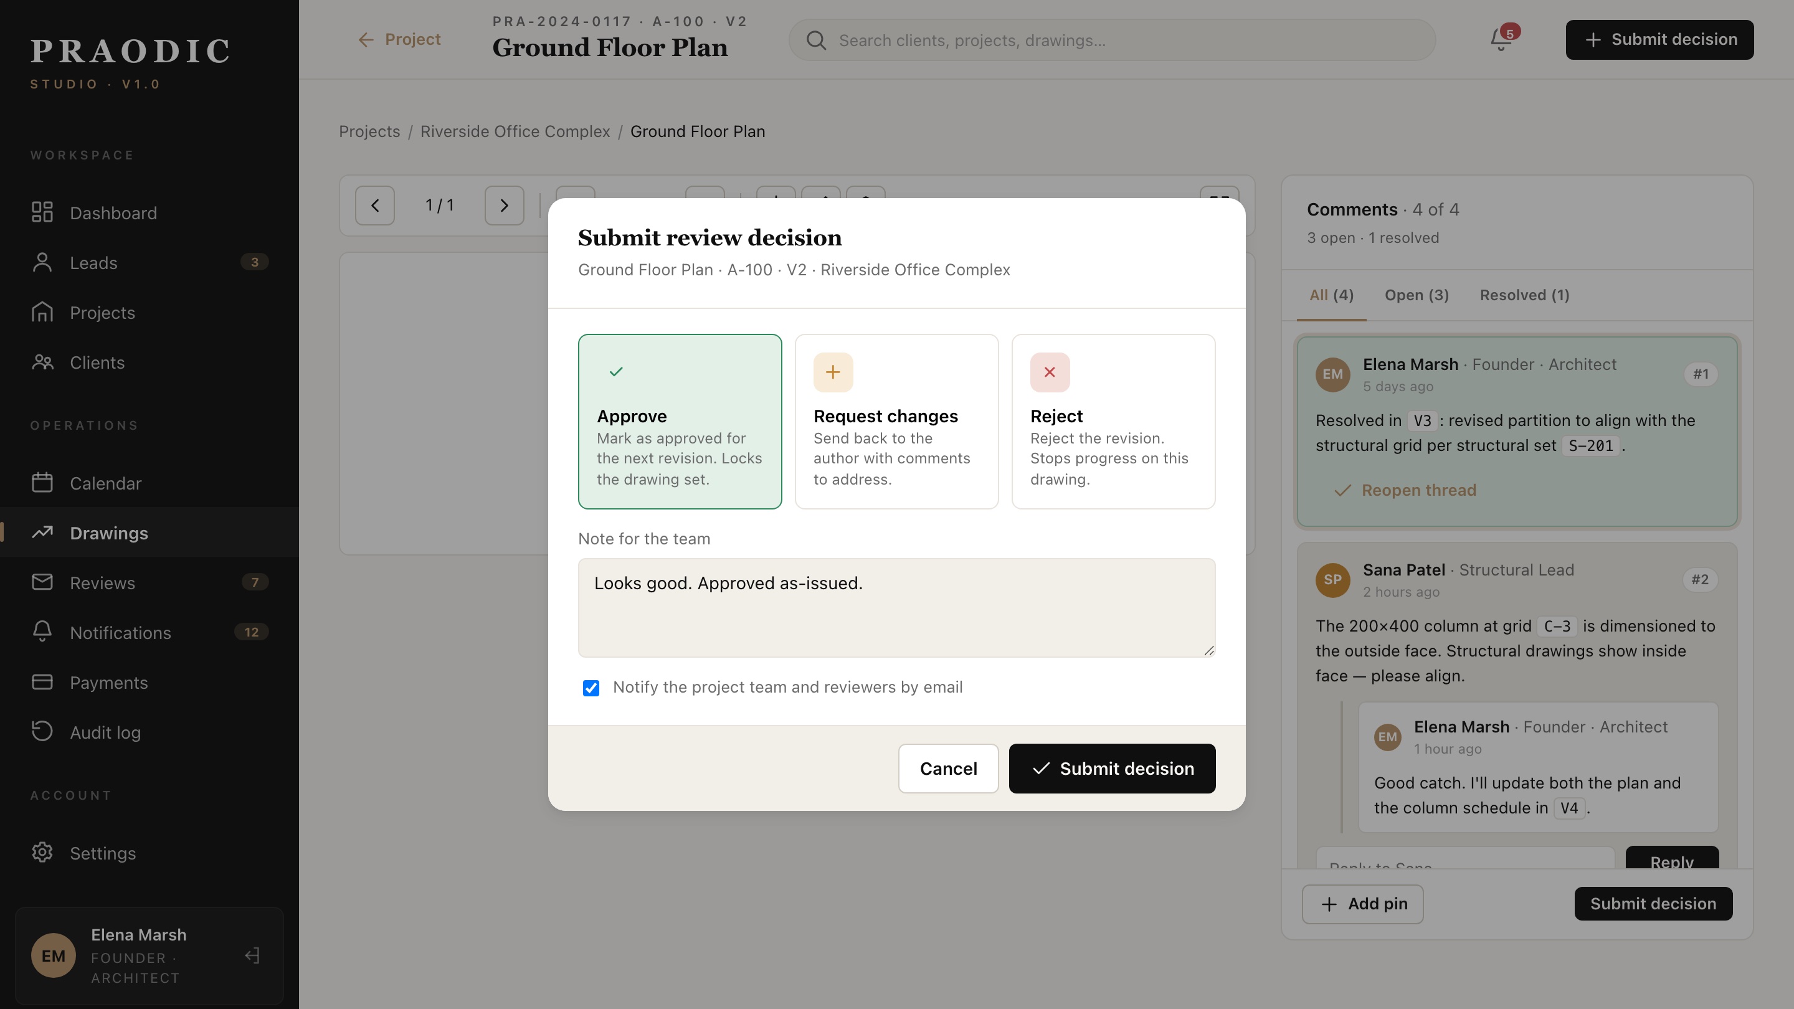The width and height of the screenshot is (1794, 1009).
Task: Open Dashboard from the sidebar menu
Action: coord(149,212)
